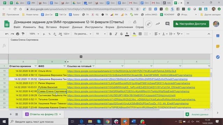Open the comments history icon
223x125 pixels.
pyautogui.click(x=167, y=24)
